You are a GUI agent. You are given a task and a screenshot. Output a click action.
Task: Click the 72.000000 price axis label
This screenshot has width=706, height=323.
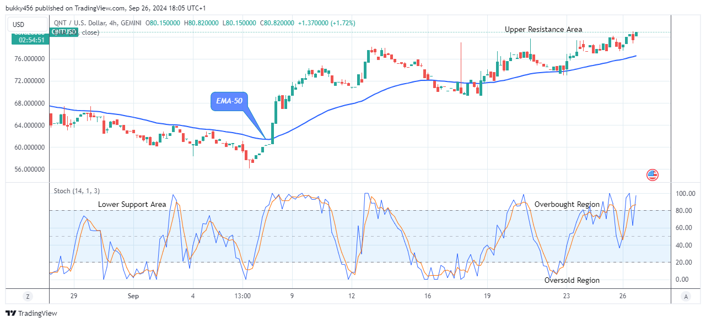point(30,81)
